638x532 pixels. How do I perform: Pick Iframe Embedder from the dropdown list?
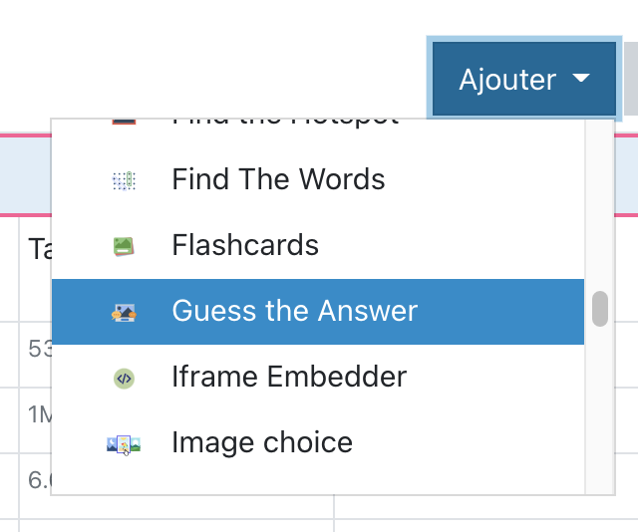289,378
